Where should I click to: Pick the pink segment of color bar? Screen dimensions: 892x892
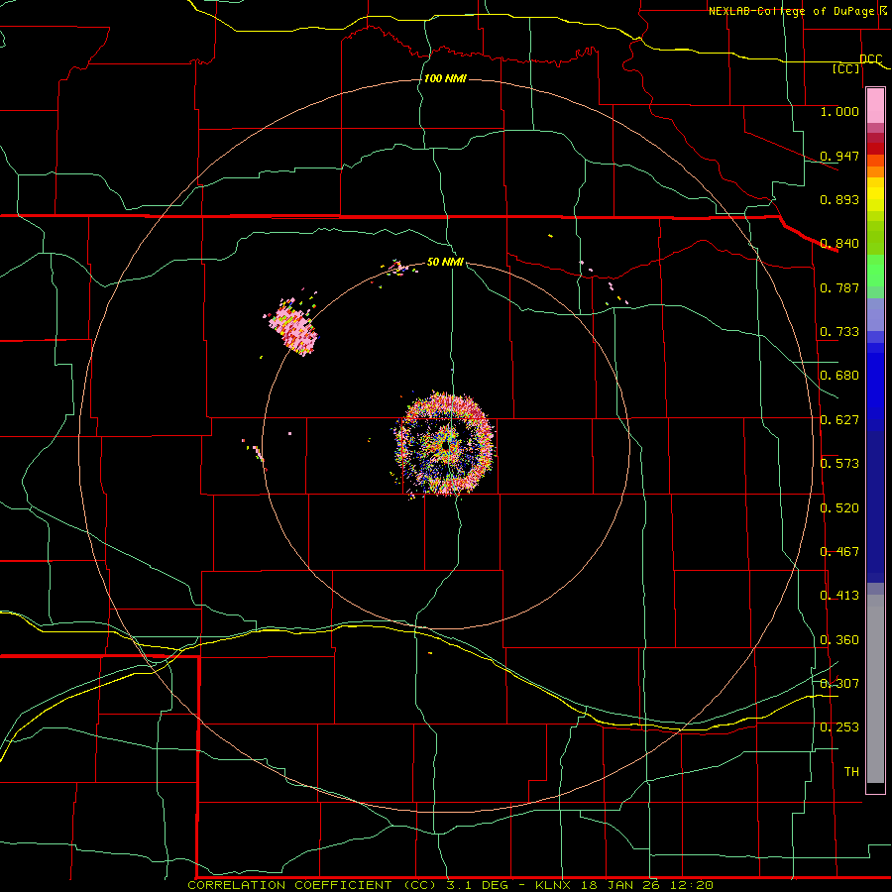point(875,105)
